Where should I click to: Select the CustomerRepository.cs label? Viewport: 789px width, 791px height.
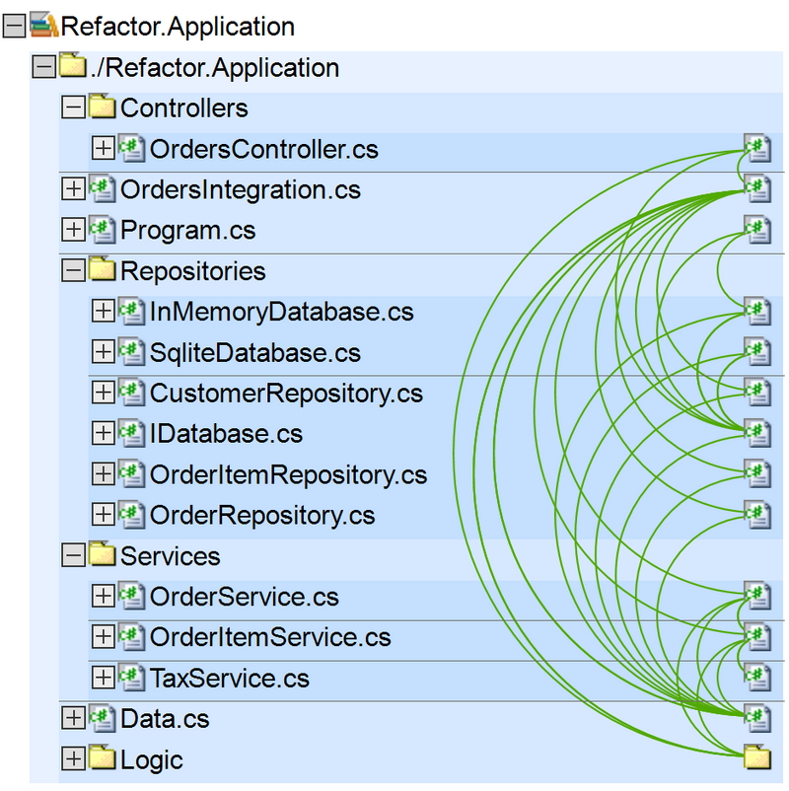tap(286, 394)
